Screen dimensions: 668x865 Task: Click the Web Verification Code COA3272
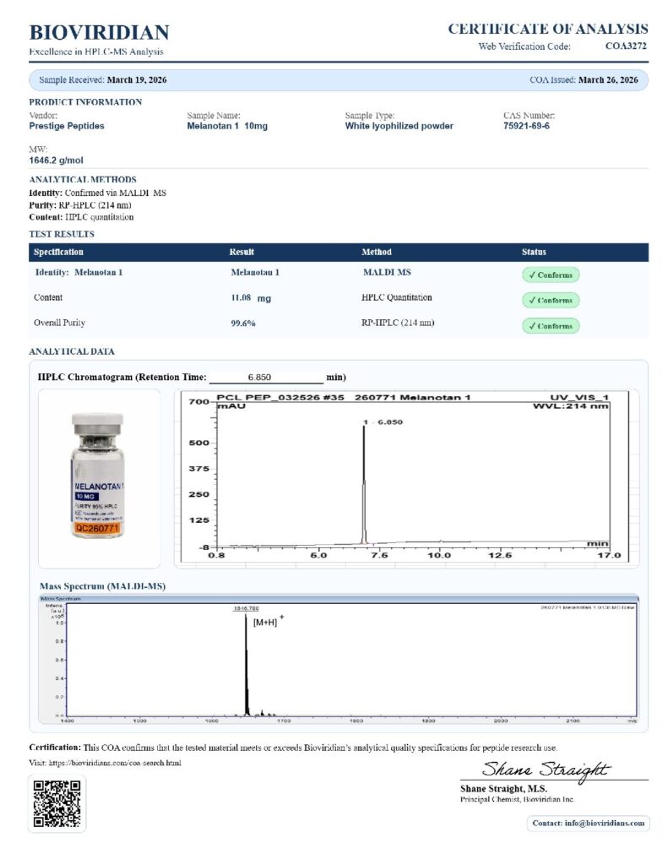[x=626, y=46]
